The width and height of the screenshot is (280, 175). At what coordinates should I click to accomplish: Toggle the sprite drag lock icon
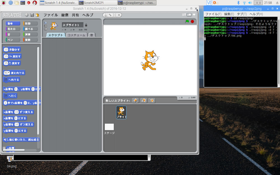[x=86, y=25]
